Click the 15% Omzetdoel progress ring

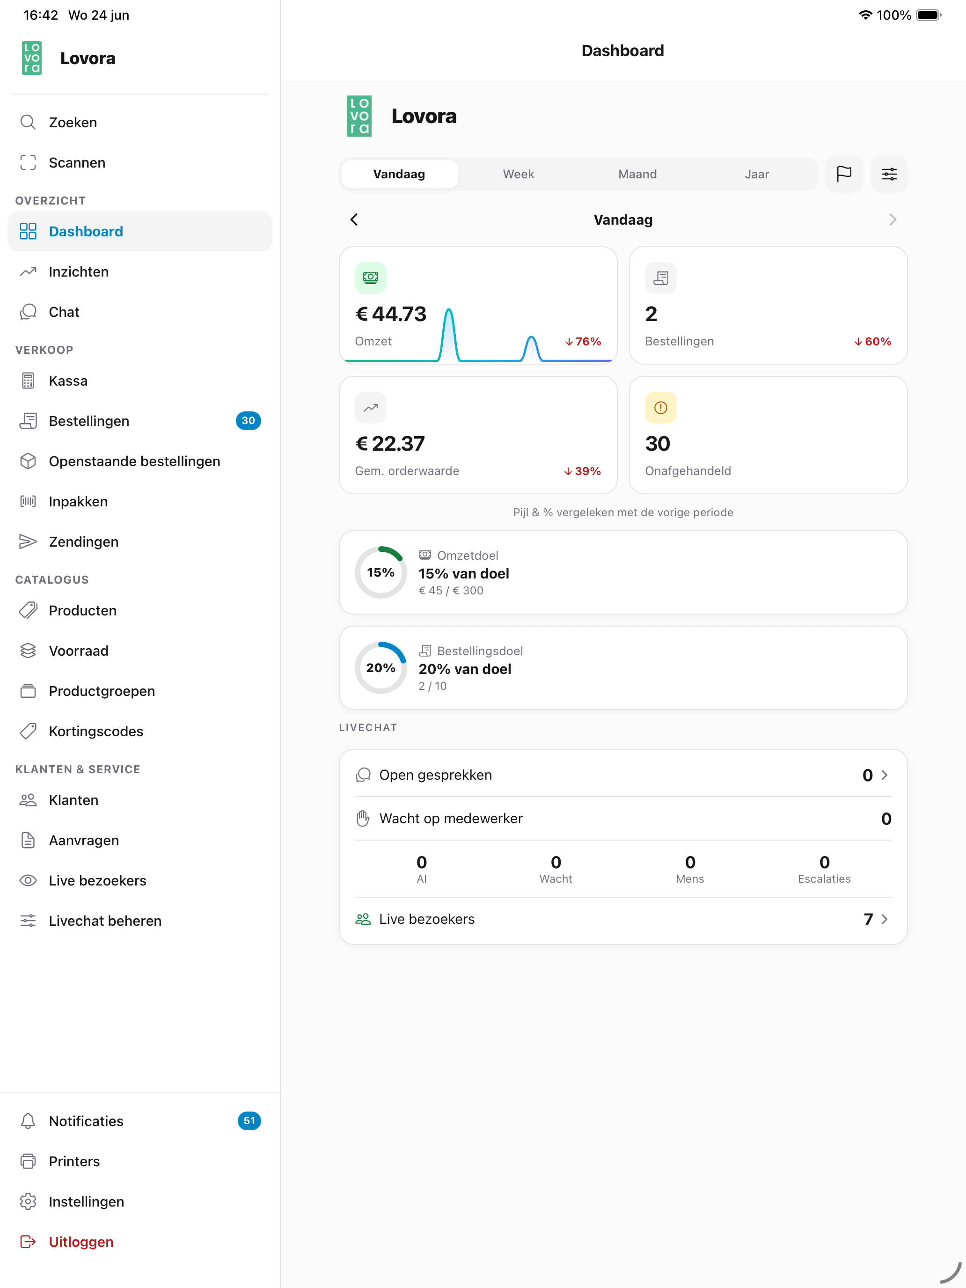click(x=381, y=572)
